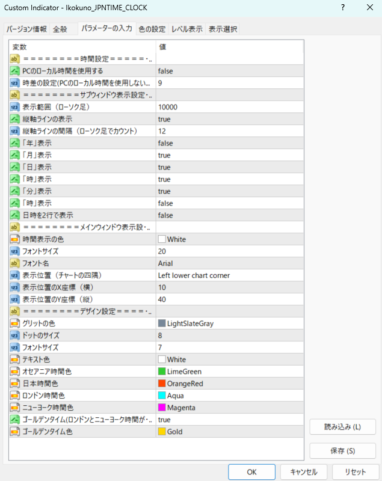Click the integer icon next to 表示範囲（ローソク足）
The image size is (382, 481).
(x=16, y=107)
